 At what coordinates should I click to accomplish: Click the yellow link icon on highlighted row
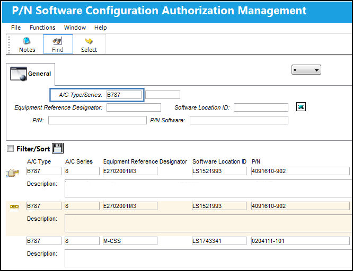tap(14, 206)
